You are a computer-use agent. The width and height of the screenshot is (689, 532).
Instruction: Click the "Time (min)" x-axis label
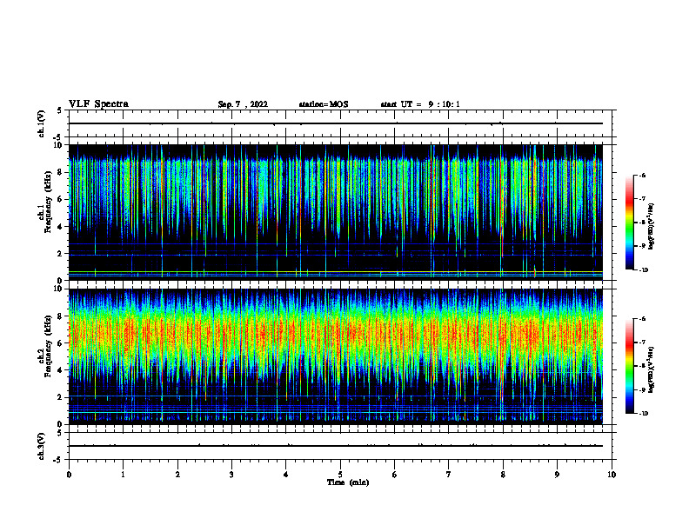[348, 482]
